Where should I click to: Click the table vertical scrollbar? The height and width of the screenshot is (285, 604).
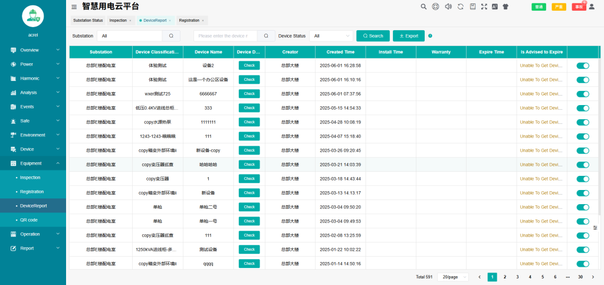point(599,136)
